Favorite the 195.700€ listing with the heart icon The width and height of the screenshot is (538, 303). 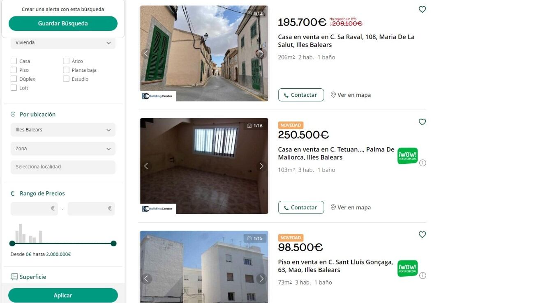[422, 9]
